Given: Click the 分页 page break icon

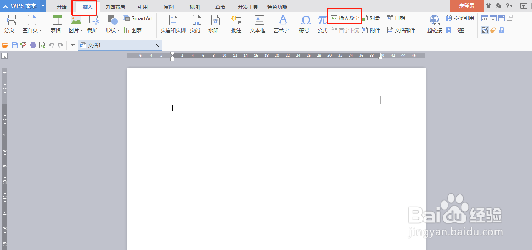Looking at the screenshot, I should point(11,20).
